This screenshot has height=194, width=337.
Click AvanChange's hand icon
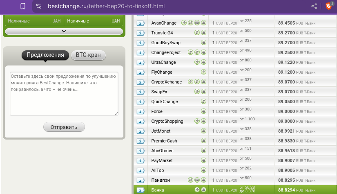pos(203,23)
